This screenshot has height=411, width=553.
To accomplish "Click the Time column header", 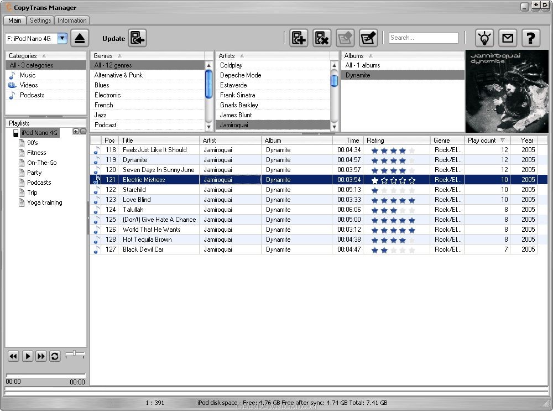I will coord(347,140).
